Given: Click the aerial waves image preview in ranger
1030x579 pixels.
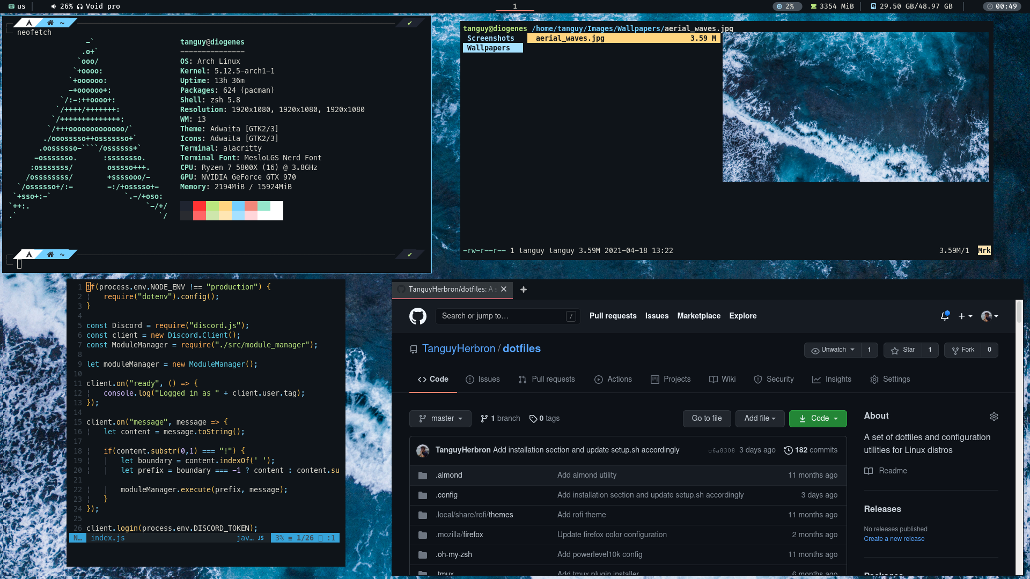Looking at the screenshot, I should coord(856,107).
